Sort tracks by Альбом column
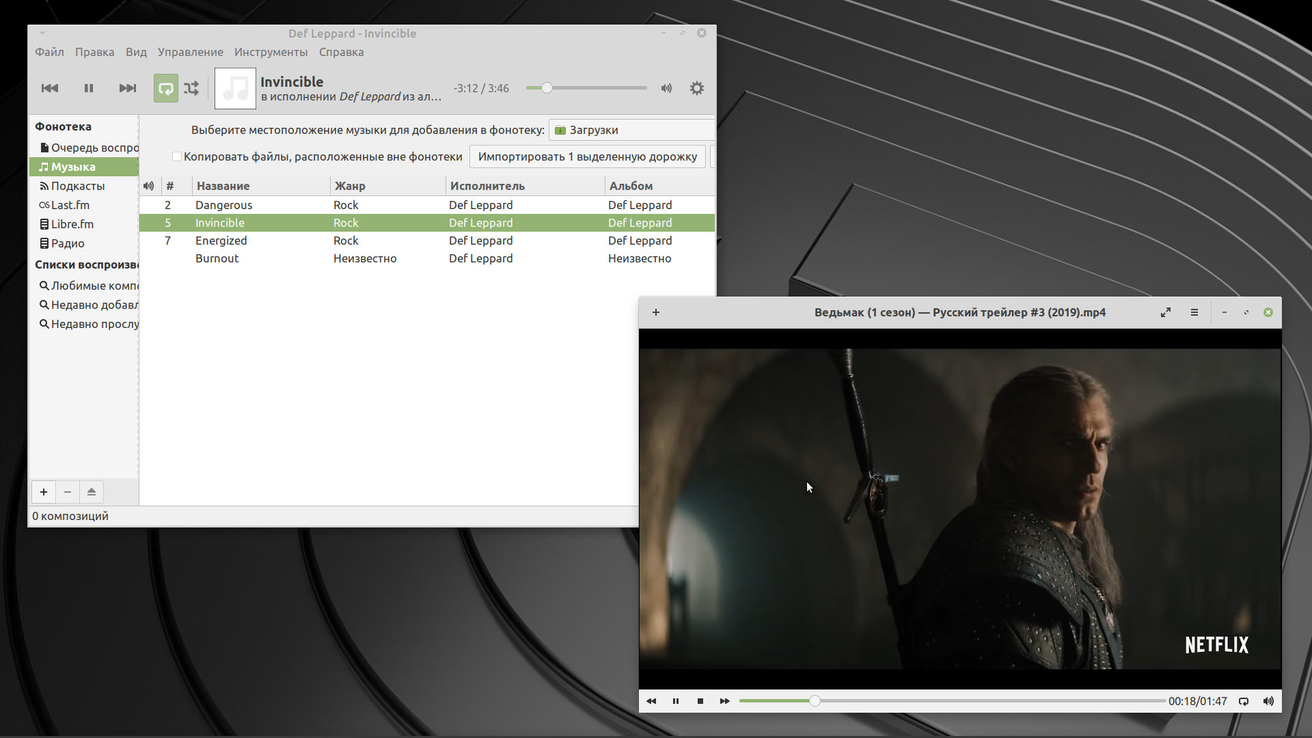 659,186
